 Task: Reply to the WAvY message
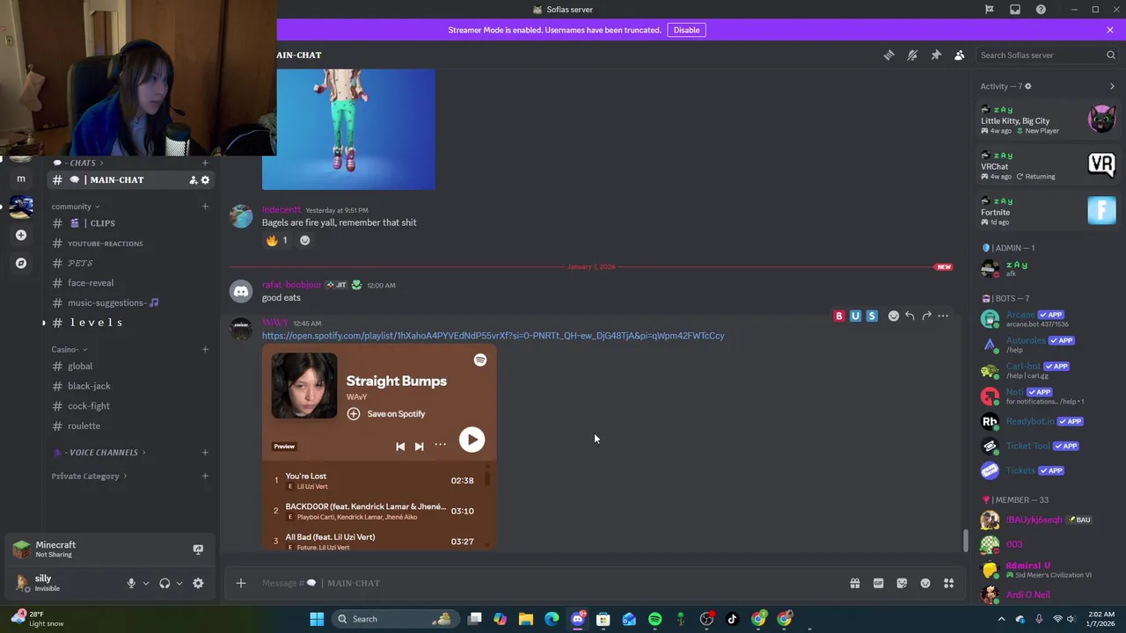(x=910, y=316)
